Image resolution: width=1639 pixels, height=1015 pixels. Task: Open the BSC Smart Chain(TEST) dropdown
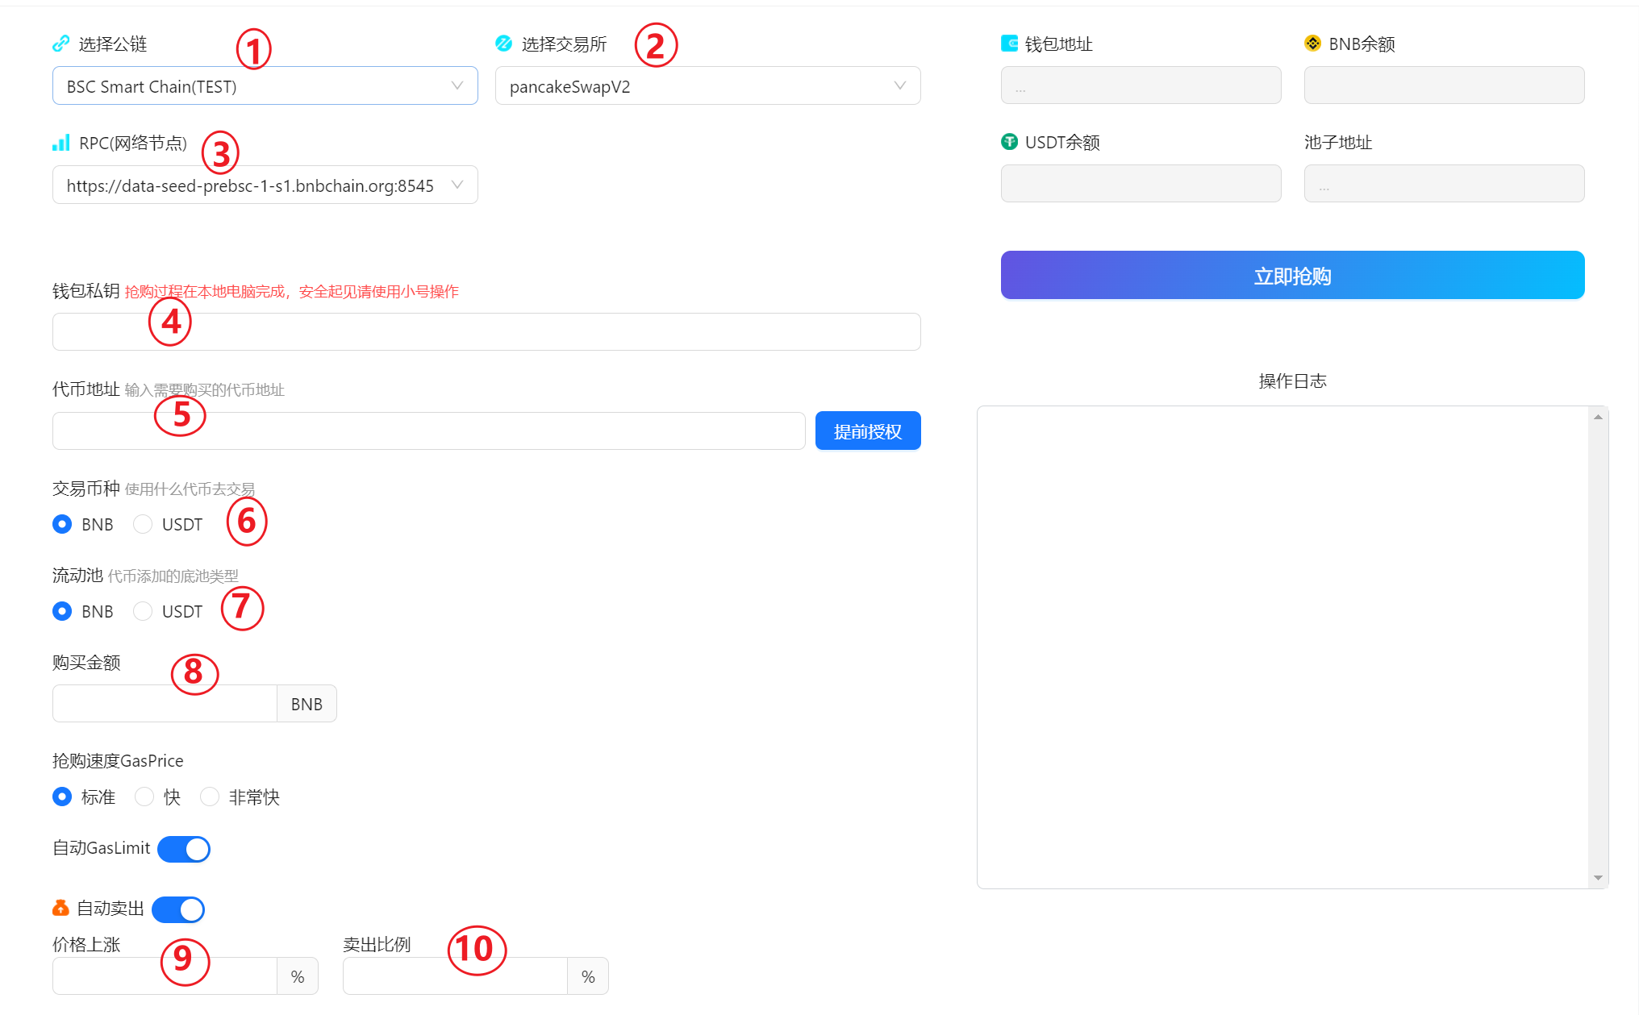tap(265, 86)
